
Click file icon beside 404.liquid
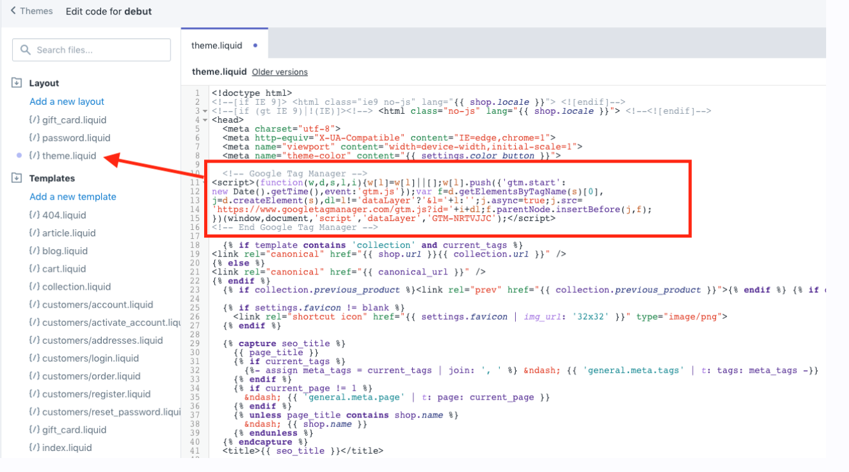(x=35, y=215)
